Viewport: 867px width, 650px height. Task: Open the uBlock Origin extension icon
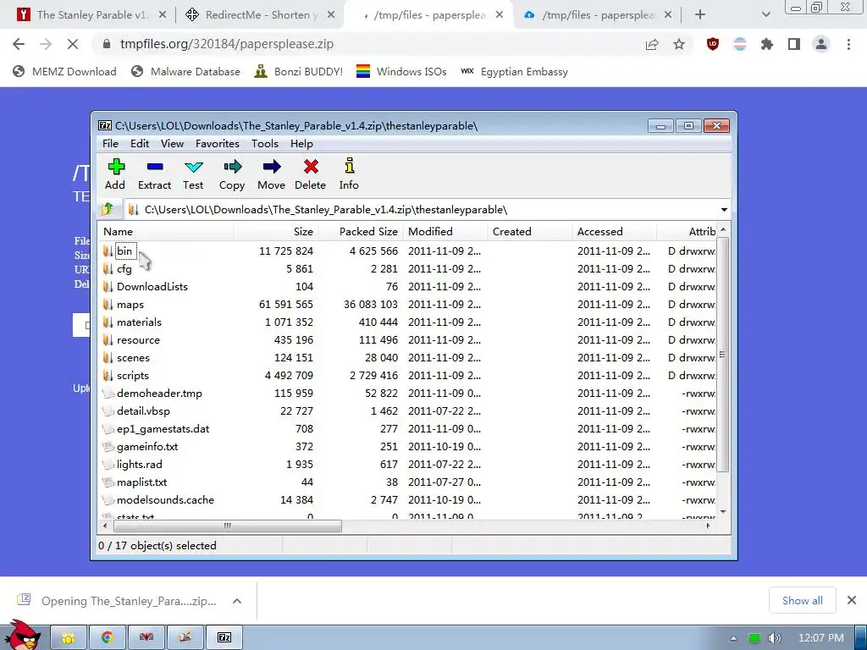[x=713, y=44]
